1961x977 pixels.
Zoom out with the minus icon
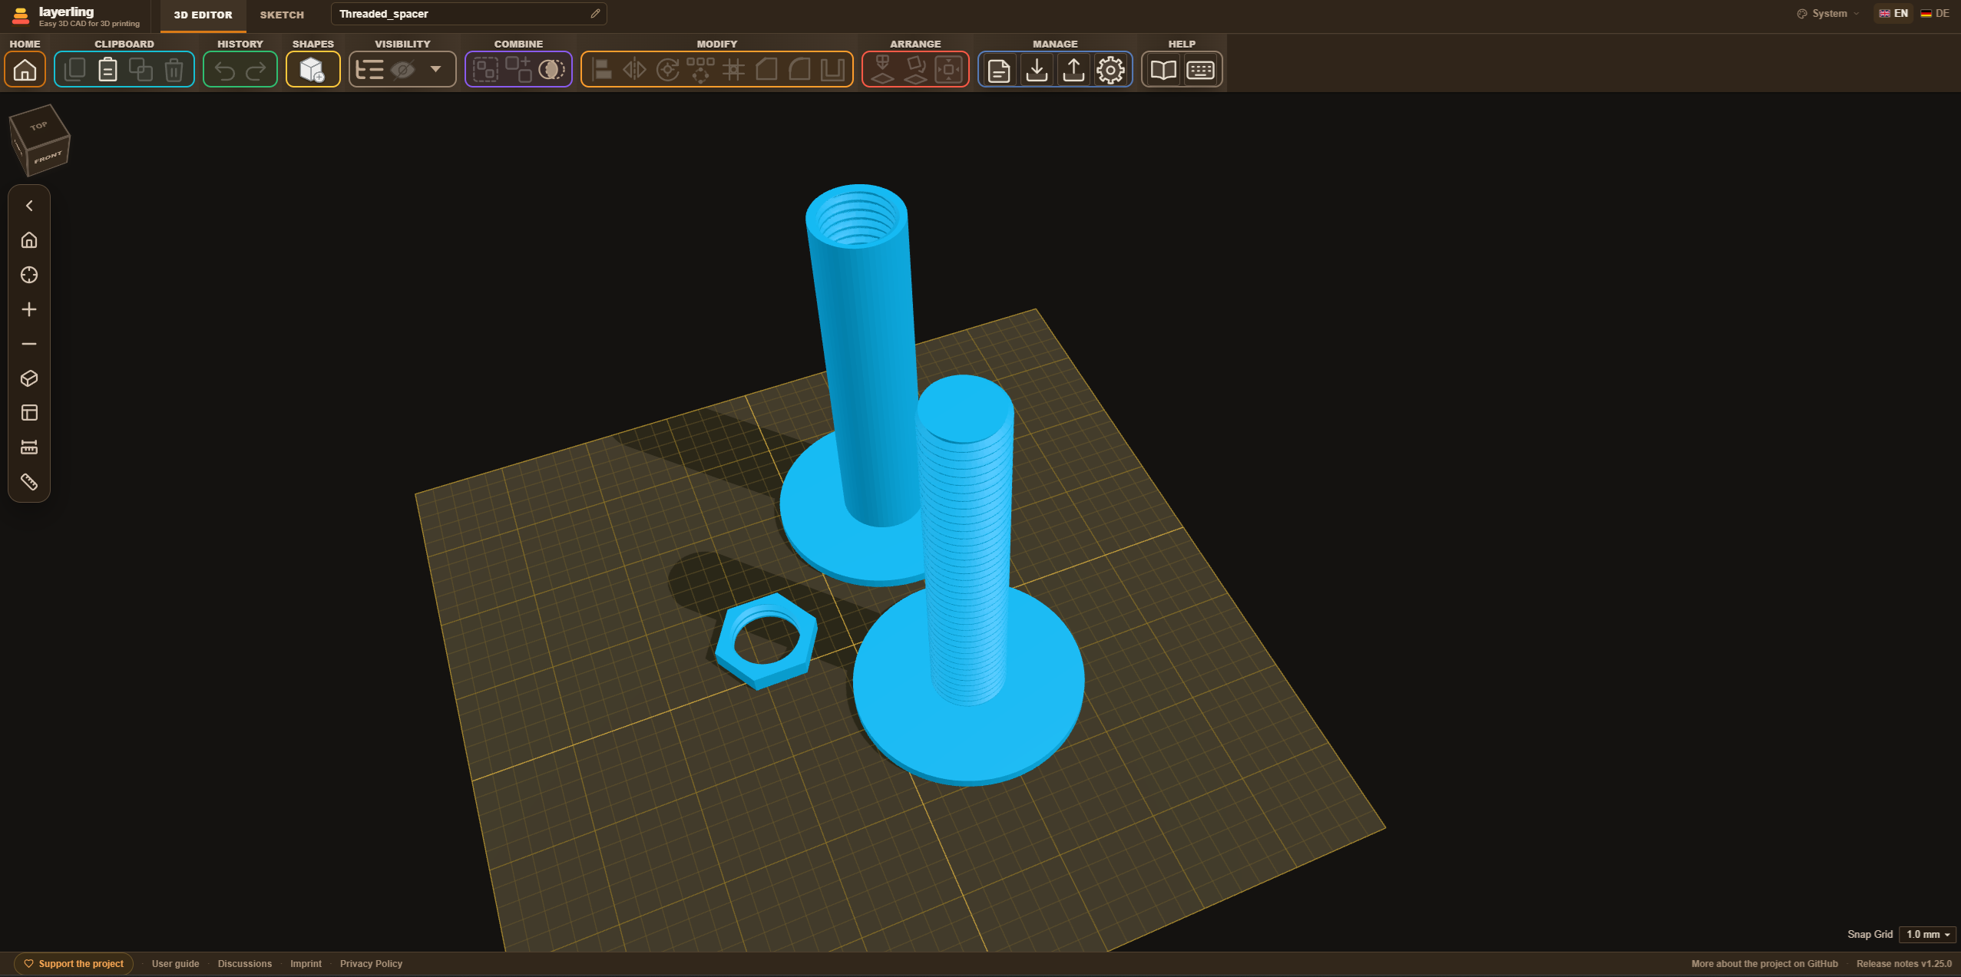29,344
